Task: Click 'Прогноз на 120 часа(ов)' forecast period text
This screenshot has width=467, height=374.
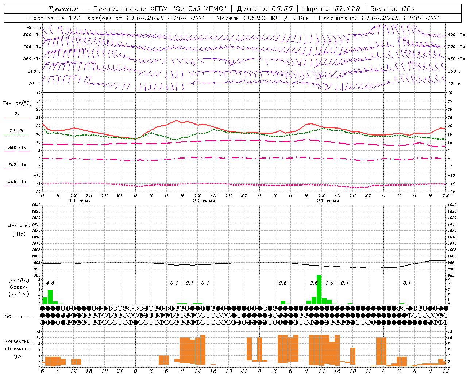Action: coord(70,18)
